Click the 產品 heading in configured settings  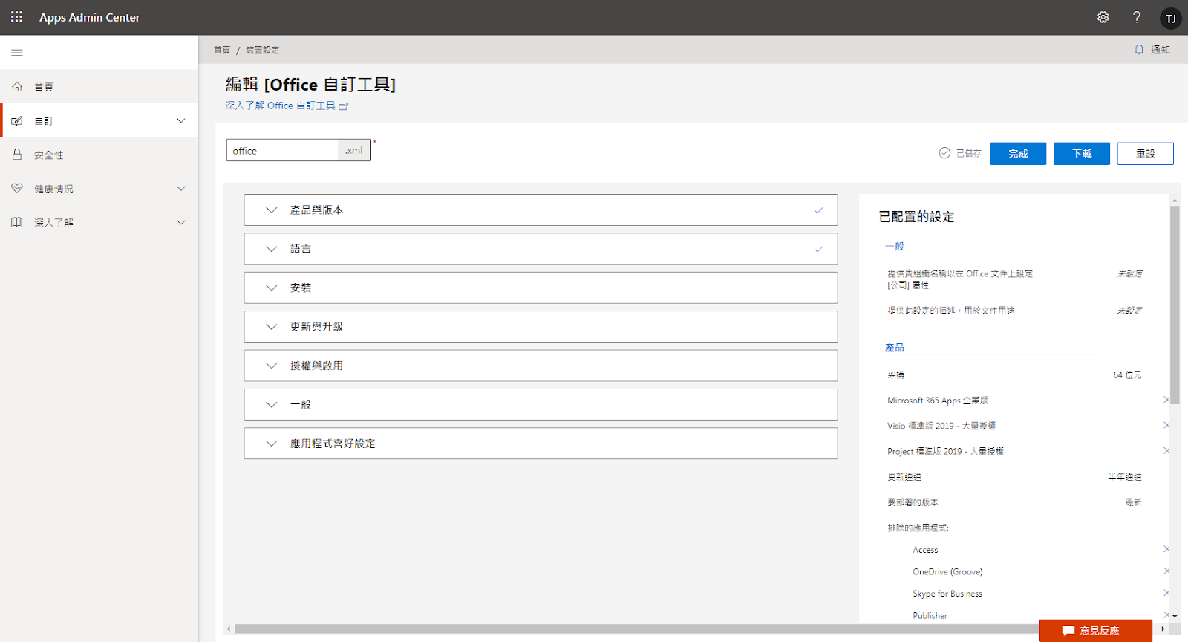pyautogui.click(x=895, y=348)
